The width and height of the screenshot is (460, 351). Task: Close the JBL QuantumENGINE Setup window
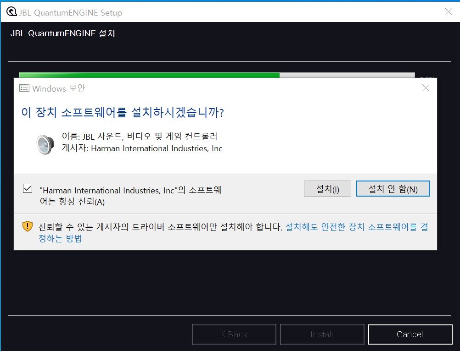coord(449,12)
